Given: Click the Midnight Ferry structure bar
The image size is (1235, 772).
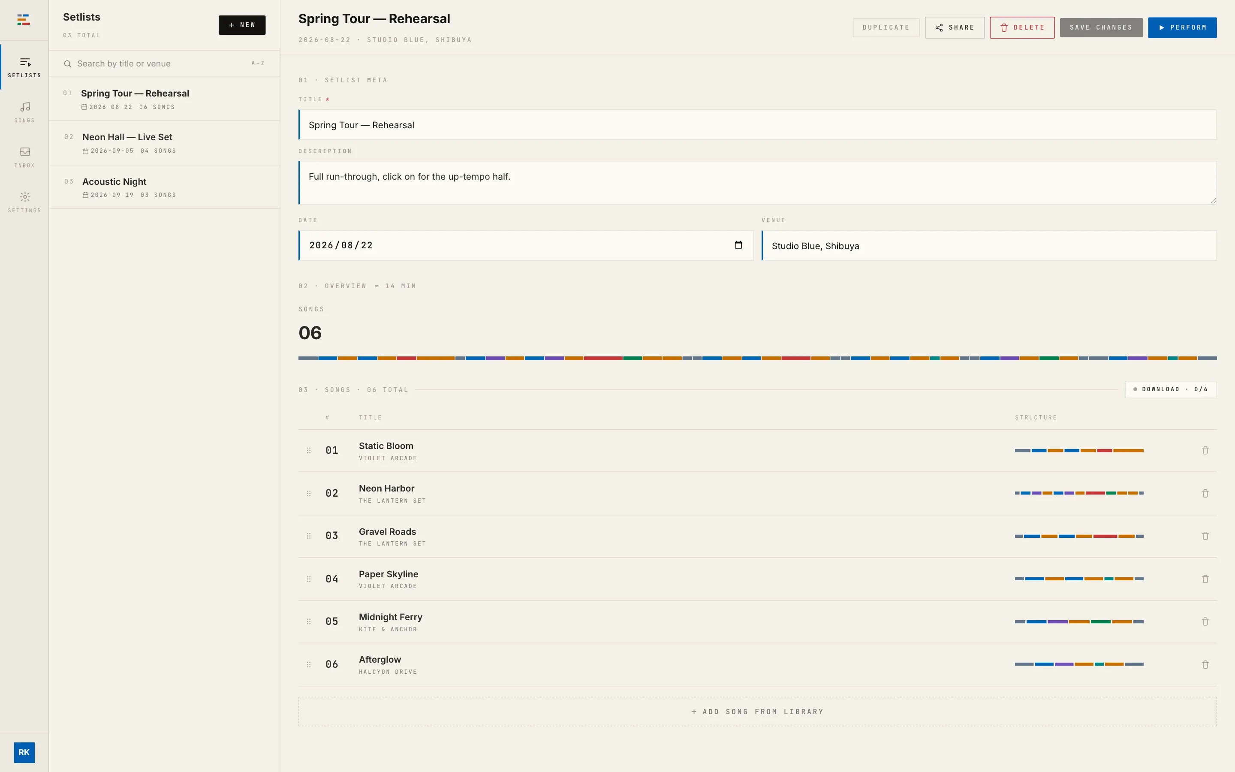Looking at the screenshot, I should click(x=1079, y=621).
